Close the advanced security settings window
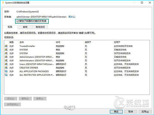The height and width of the screenshot is (115, 154). [x=150, y=3]
